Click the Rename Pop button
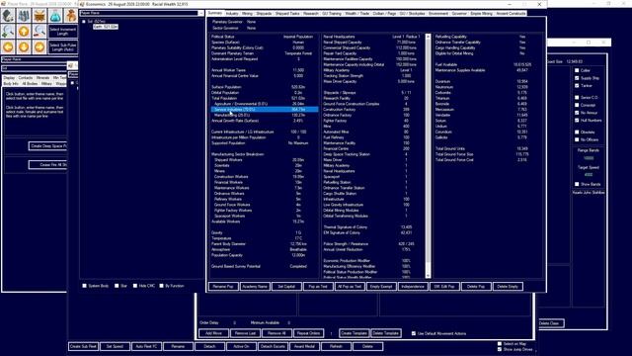Viewport: 632px width, 356px height. tap(223, 287)
